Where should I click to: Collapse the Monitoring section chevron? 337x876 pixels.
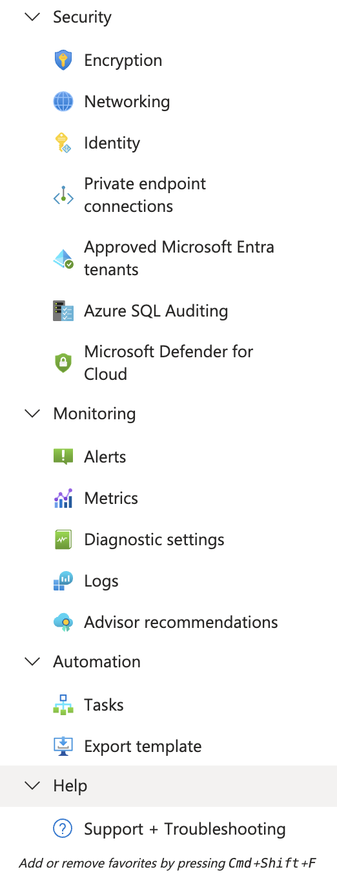tap(32, 414)
